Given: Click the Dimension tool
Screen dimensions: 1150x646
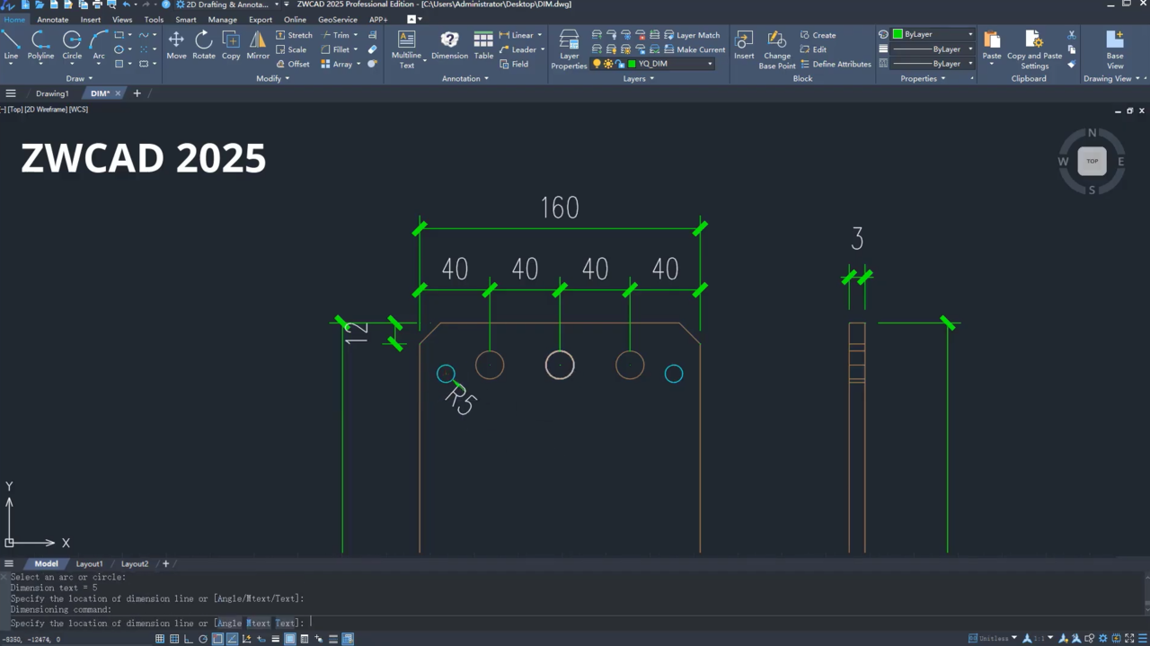Looking at the screenshot, I should [449, 45].
